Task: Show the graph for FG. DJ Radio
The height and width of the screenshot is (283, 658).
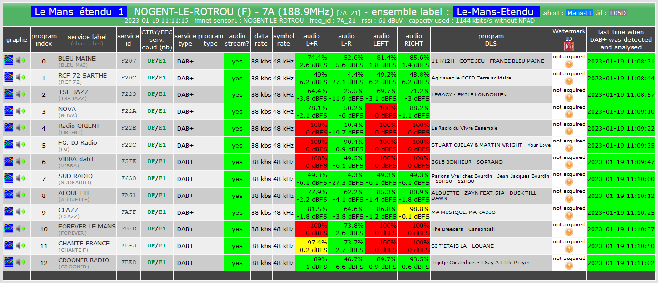Action: point(8,145)
